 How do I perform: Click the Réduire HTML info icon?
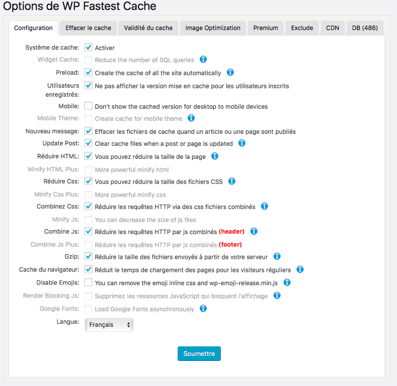point(215,156)
